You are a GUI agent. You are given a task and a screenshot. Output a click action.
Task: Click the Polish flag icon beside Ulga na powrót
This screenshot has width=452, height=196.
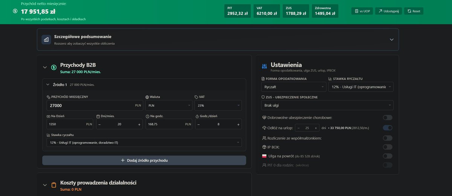[264, 156]
